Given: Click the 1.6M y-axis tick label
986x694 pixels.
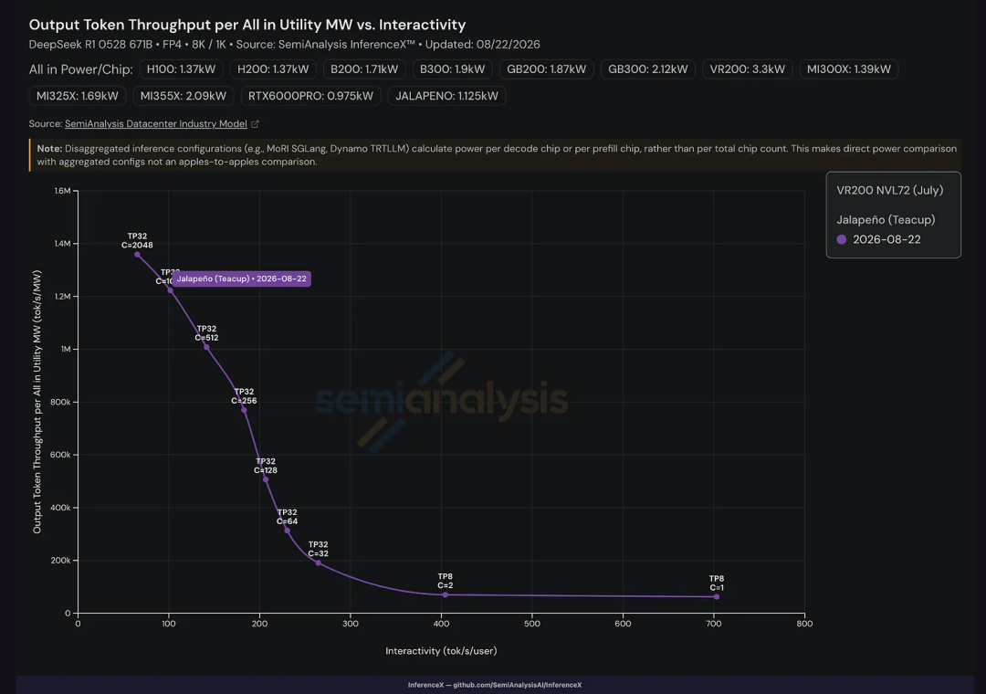Looking at the screenshot, I should [x=63, y=191].
